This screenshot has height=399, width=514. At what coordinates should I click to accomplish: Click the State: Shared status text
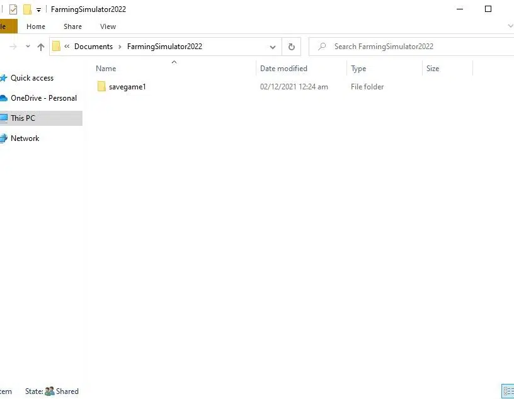coord(52,391)
